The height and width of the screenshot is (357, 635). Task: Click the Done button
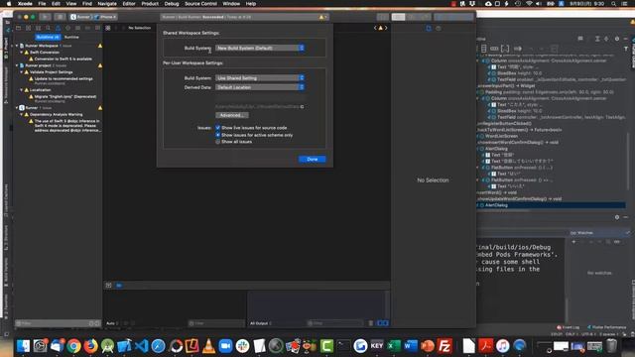(313, 159)
